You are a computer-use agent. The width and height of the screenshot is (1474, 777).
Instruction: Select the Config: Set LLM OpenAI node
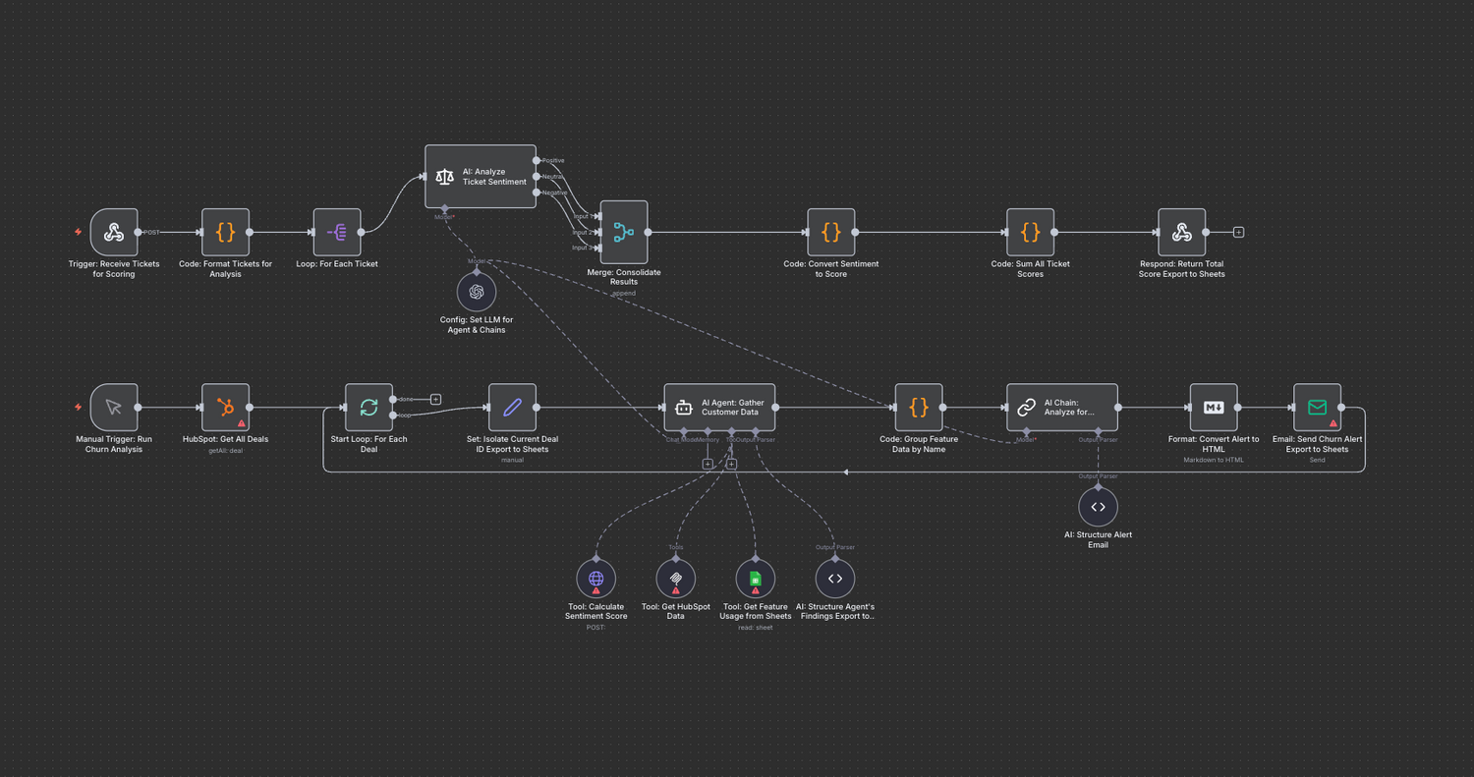pos(477,292)
